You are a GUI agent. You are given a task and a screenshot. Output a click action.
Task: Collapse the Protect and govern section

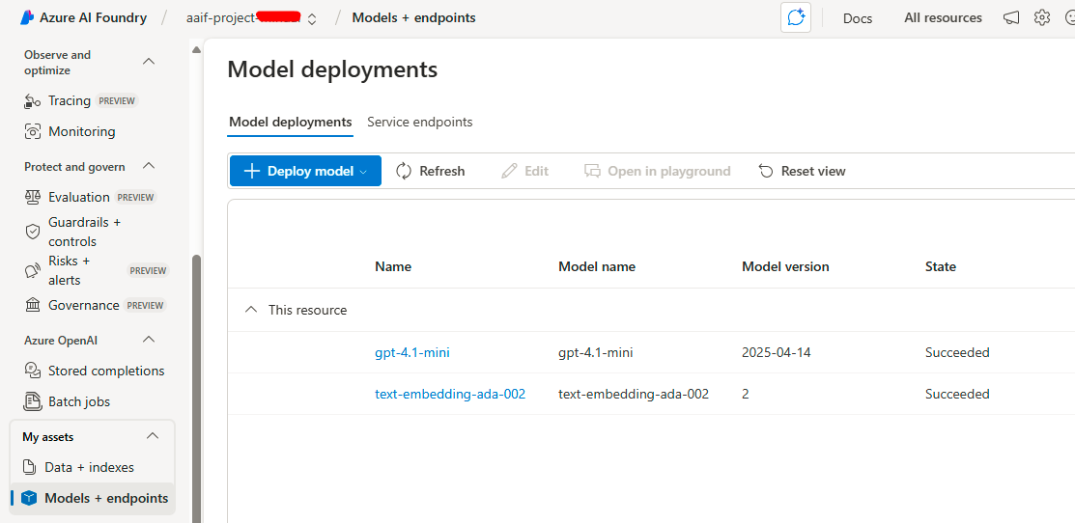(149, 166)
